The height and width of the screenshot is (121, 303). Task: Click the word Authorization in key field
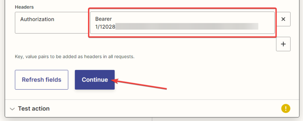click(x=37, y=19)
